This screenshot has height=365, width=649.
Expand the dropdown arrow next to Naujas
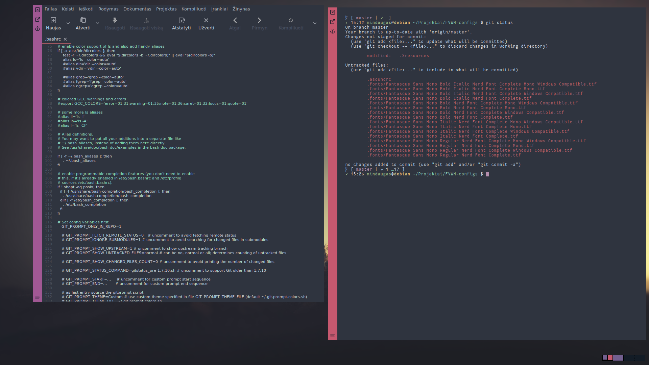point(68,23)
